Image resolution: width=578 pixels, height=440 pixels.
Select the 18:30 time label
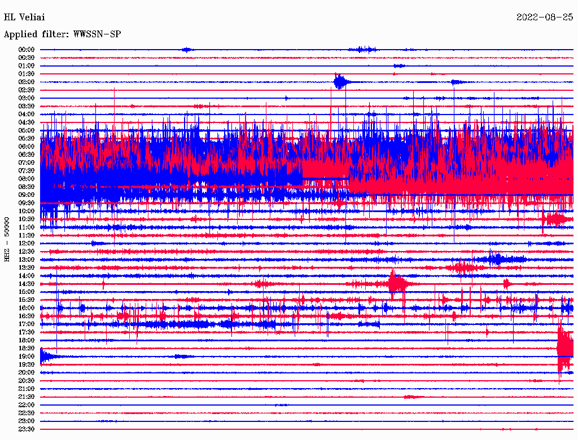[x=27, y=349]
